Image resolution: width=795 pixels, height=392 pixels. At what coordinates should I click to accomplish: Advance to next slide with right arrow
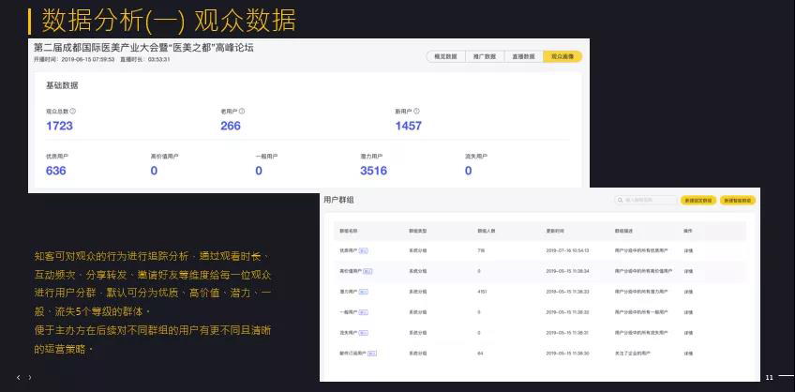[x=30, y=377]
